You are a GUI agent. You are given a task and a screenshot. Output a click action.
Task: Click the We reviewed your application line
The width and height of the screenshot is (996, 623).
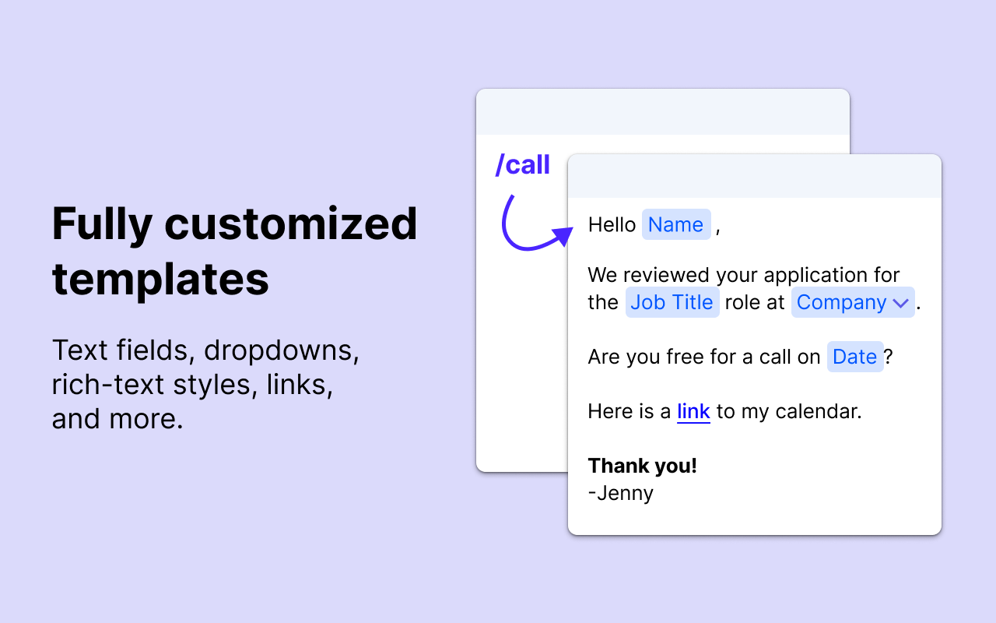tap(743, 275)
